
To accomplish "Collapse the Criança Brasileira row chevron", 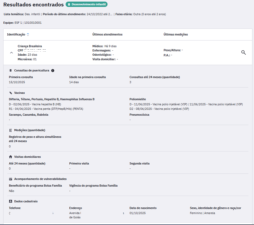I will (11, 53).
